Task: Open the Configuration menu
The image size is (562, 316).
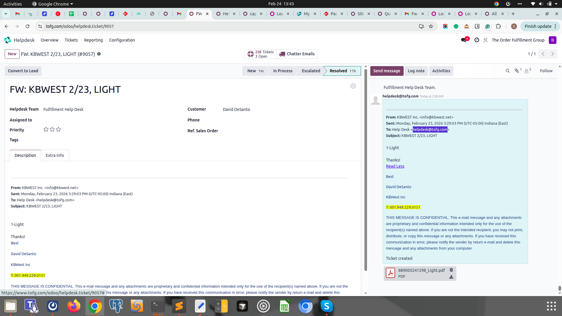Action: 122,40
